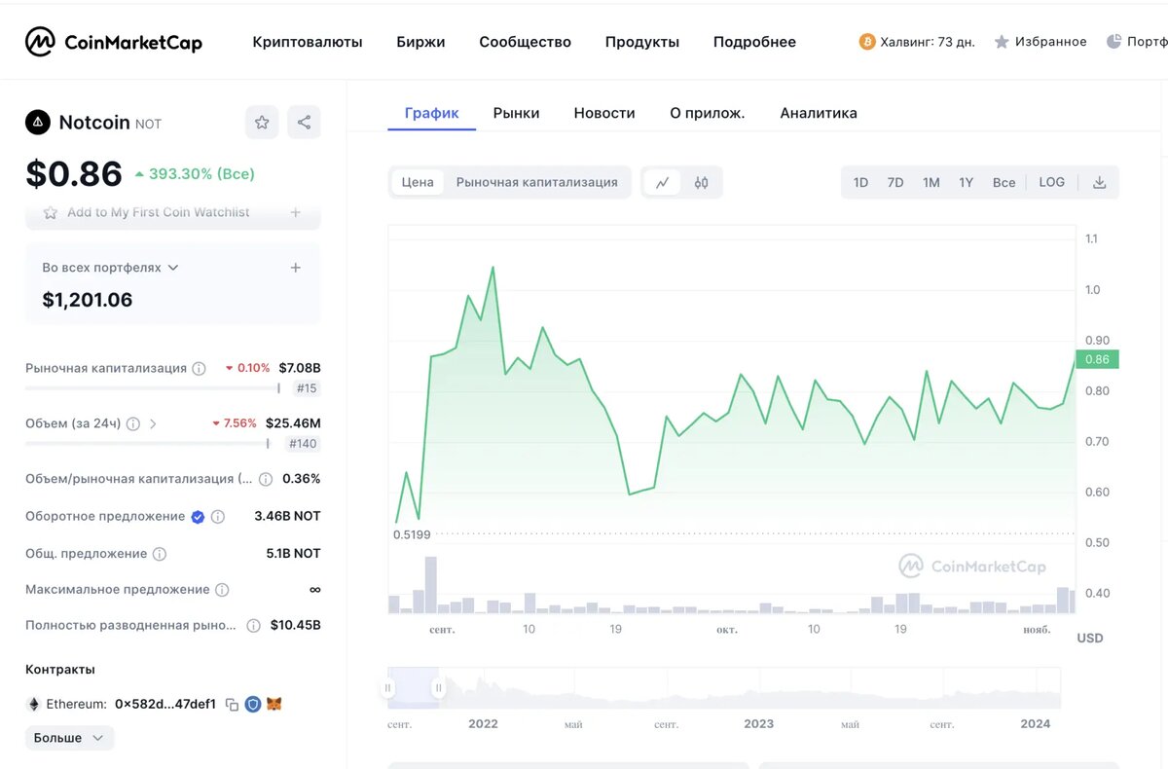Set chart range to 7D
Screen dimensions: 1168x769
pos(895,182)
